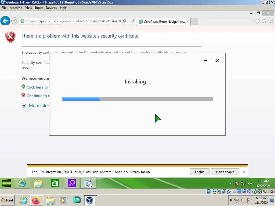Screen dimensions: 275x206
Task: Open Internet Explorer on guest taskbar
Action: 22,183
